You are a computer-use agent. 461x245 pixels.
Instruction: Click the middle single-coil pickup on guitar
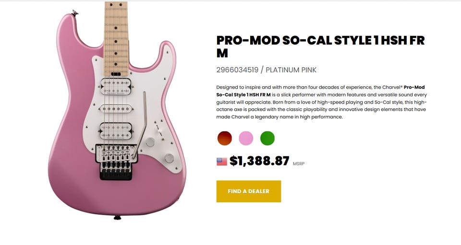pyautogui.click(x=116, y=109)
